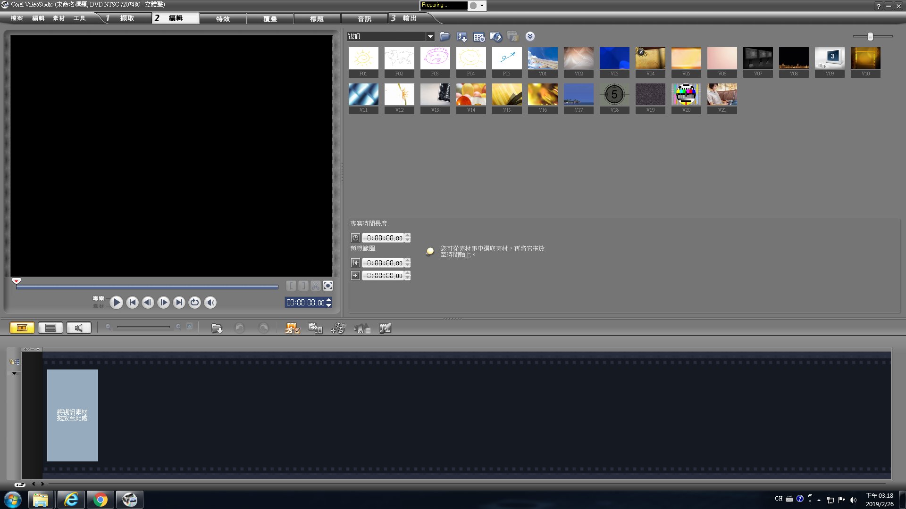Image resolution: width=906 pixels, height=509 pixels.
Task: Set preview range end marker button
Action: pyautogui.click(x=355, y=276)
